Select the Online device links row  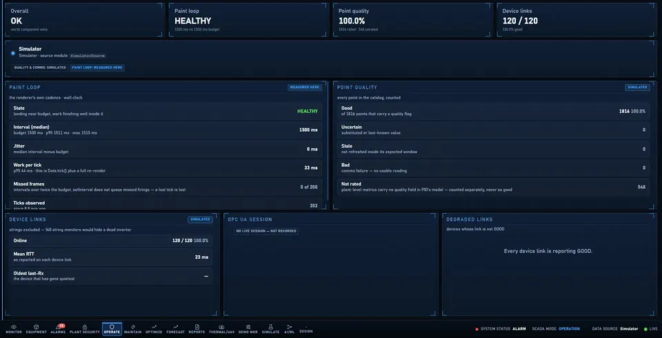(x=111, y=241)
